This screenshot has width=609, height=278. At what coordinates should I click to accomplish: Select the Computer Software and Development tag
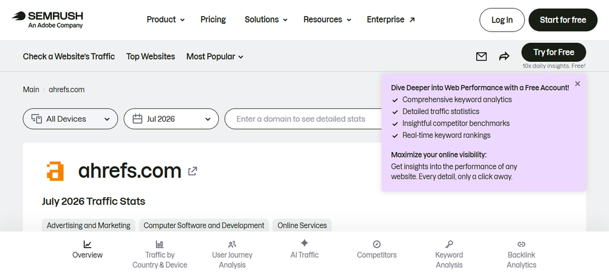coord(204,225)
